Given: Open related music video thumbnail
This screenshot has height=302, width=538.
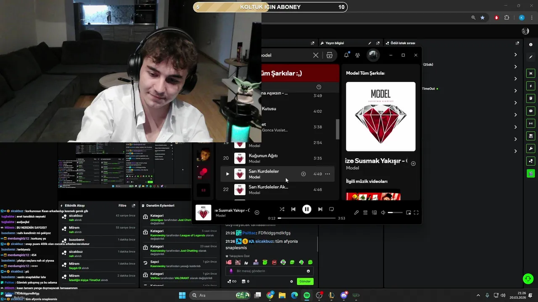Looking at the screenshot, I should click(373, 196).
